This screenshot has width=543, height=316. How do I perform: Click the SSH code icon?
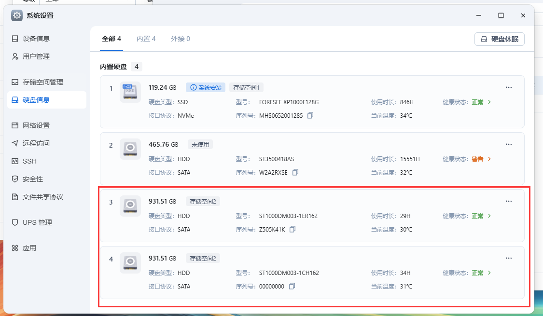(x=15, y=161)
